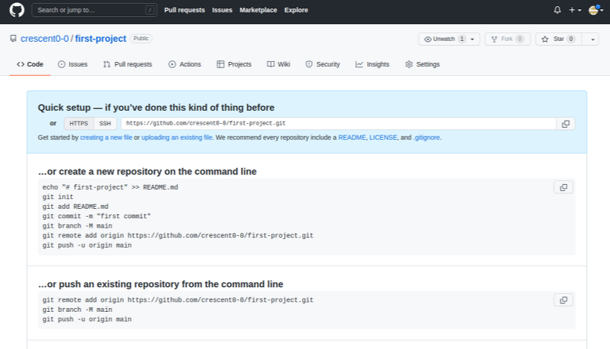The width and height of the screenshot is (610, 349).
Task: Click the push an existing repository heading
Action: (x=160, y=284)
